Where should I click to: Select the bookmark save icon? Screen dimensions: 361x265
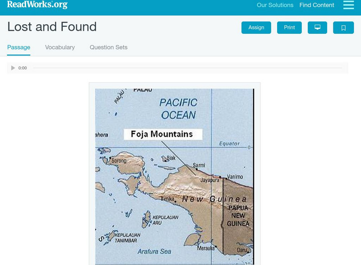coord(343,27)
